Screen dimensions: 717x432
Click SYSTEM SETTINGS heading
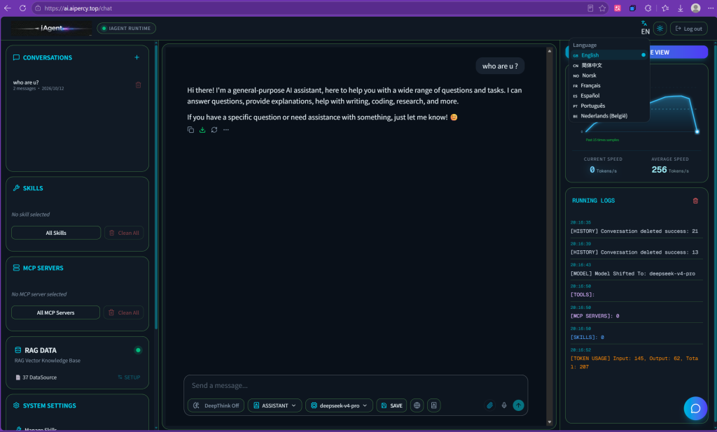click(x=50, y=405)
